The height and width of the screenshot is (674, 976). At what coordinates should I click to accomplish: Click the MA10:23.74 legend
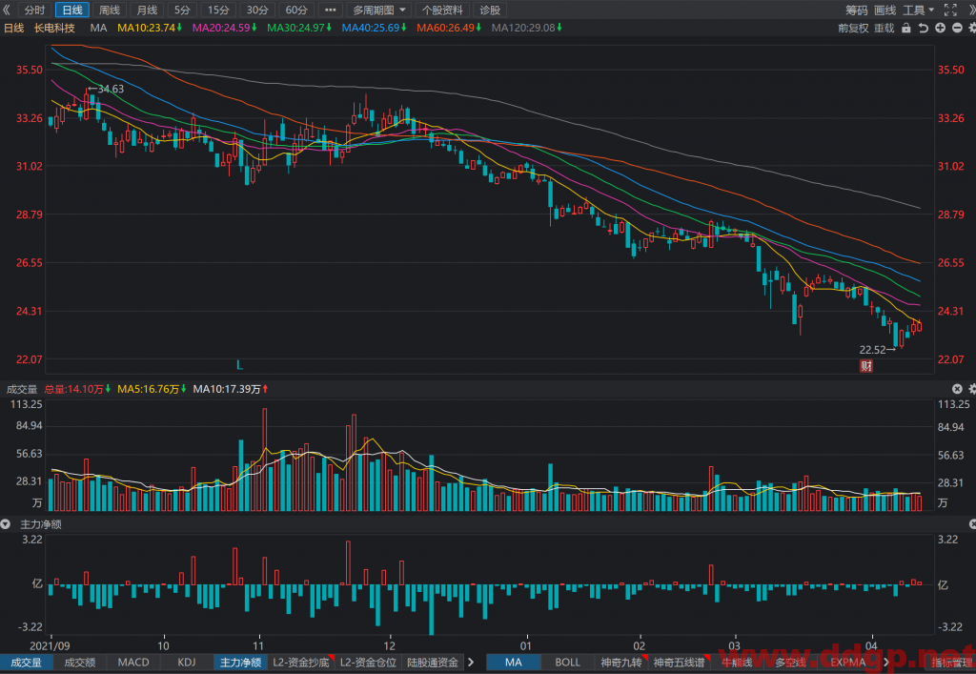[x=150, y=28]
